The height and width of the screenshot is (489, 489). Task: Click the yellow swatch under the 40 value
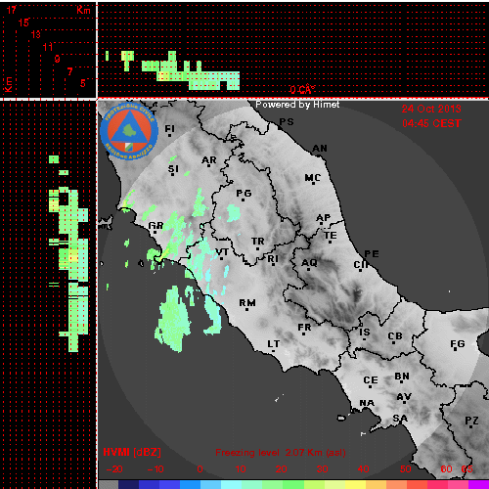tap(355, 484)
